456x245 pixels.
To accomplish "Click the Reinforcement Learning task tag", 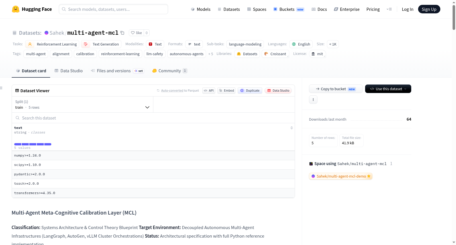I will click(52, 44).
